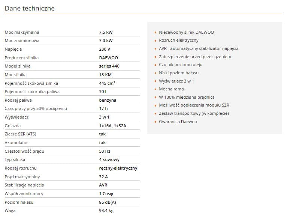Click the 'Czas pracy przy 50% obciążeniu' label

tap(36, 108)
